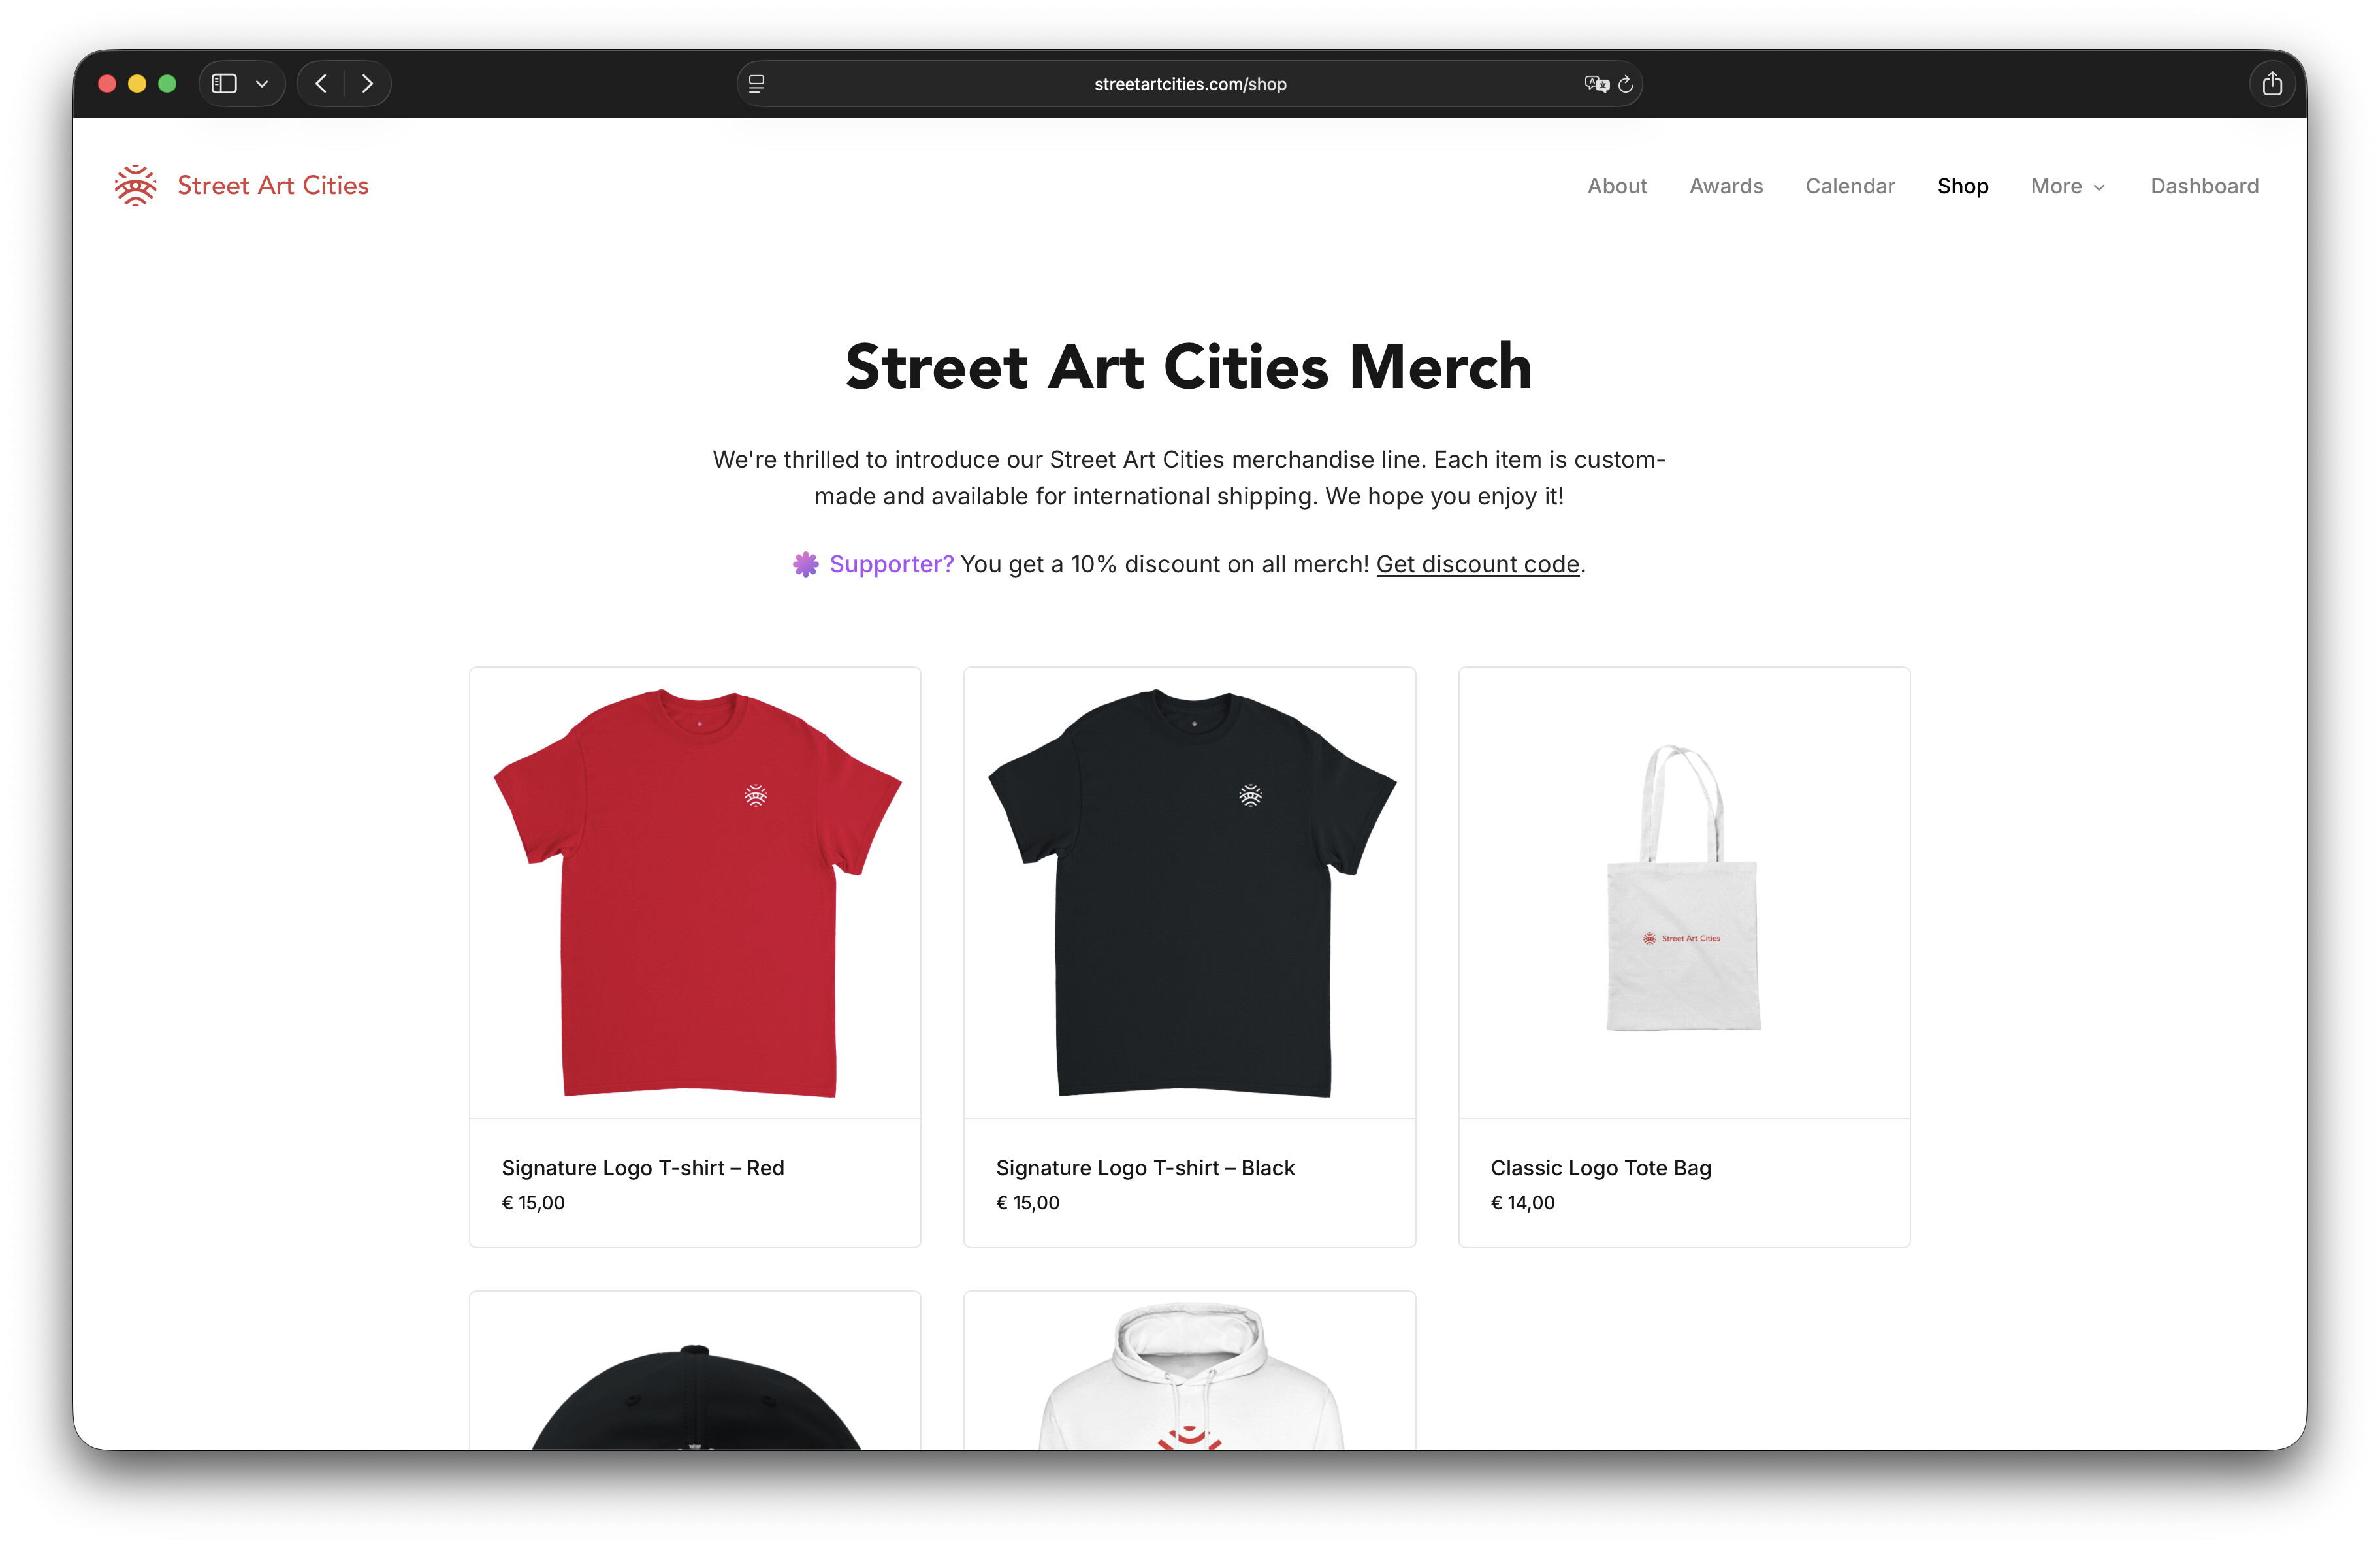The image size is (2380, 1547).
Task: Go forward with the browser forward arrow
Action: [x=367, y=84]
